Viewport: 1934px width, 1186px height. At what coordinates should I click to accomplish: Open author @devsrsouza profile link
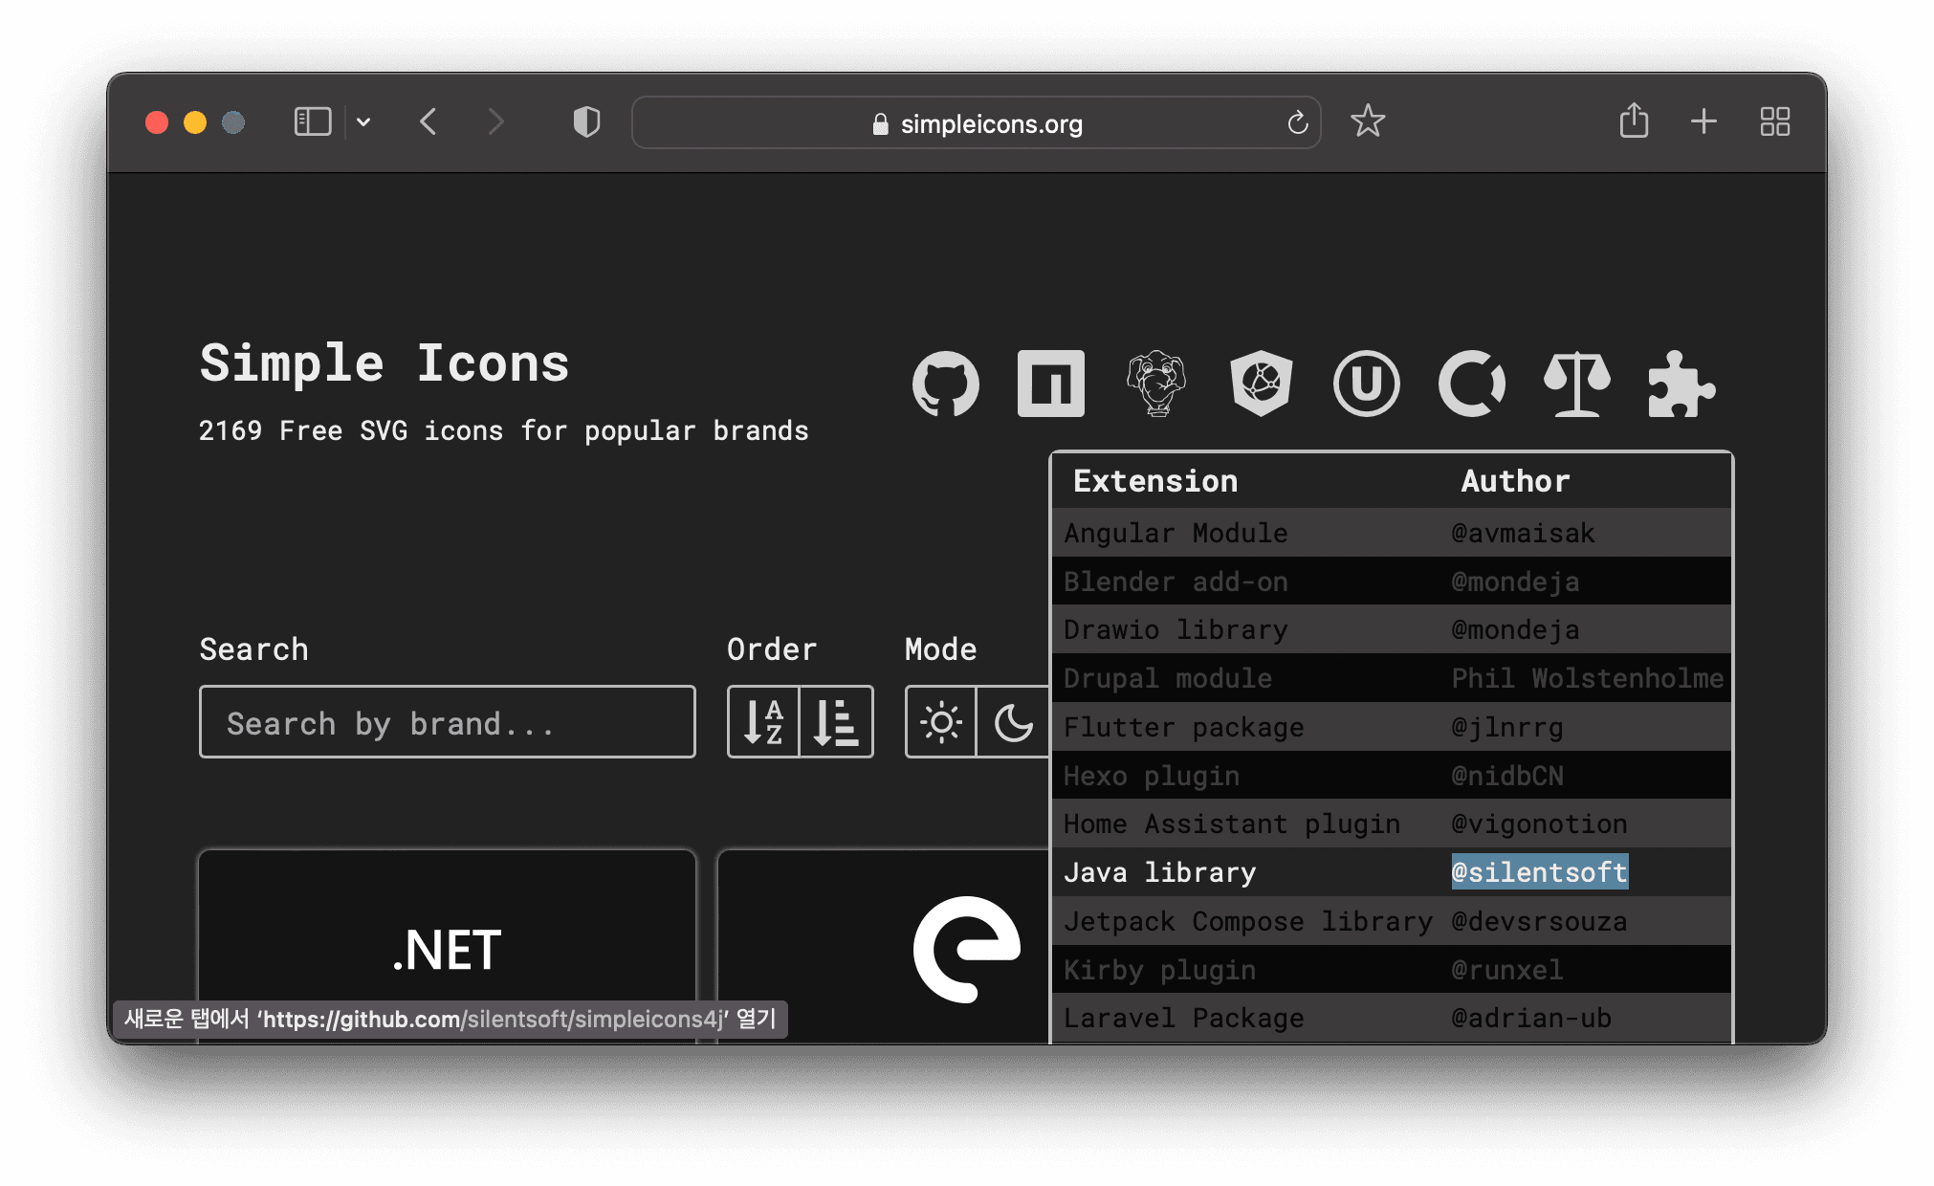point(1539,921)
